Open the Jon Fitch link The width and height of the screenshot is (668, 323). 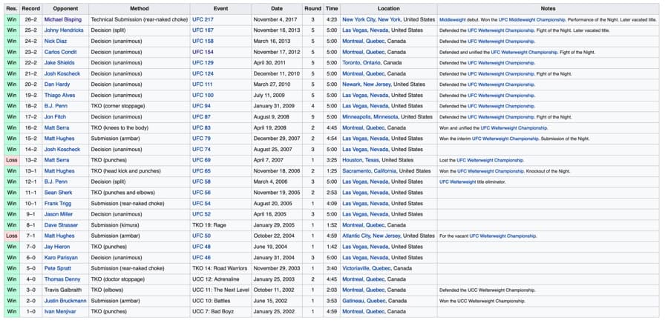pos(55,117)
